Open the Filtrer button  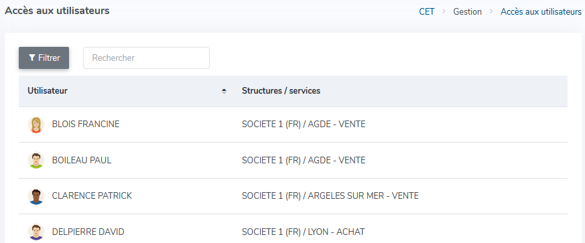(44, 58)
